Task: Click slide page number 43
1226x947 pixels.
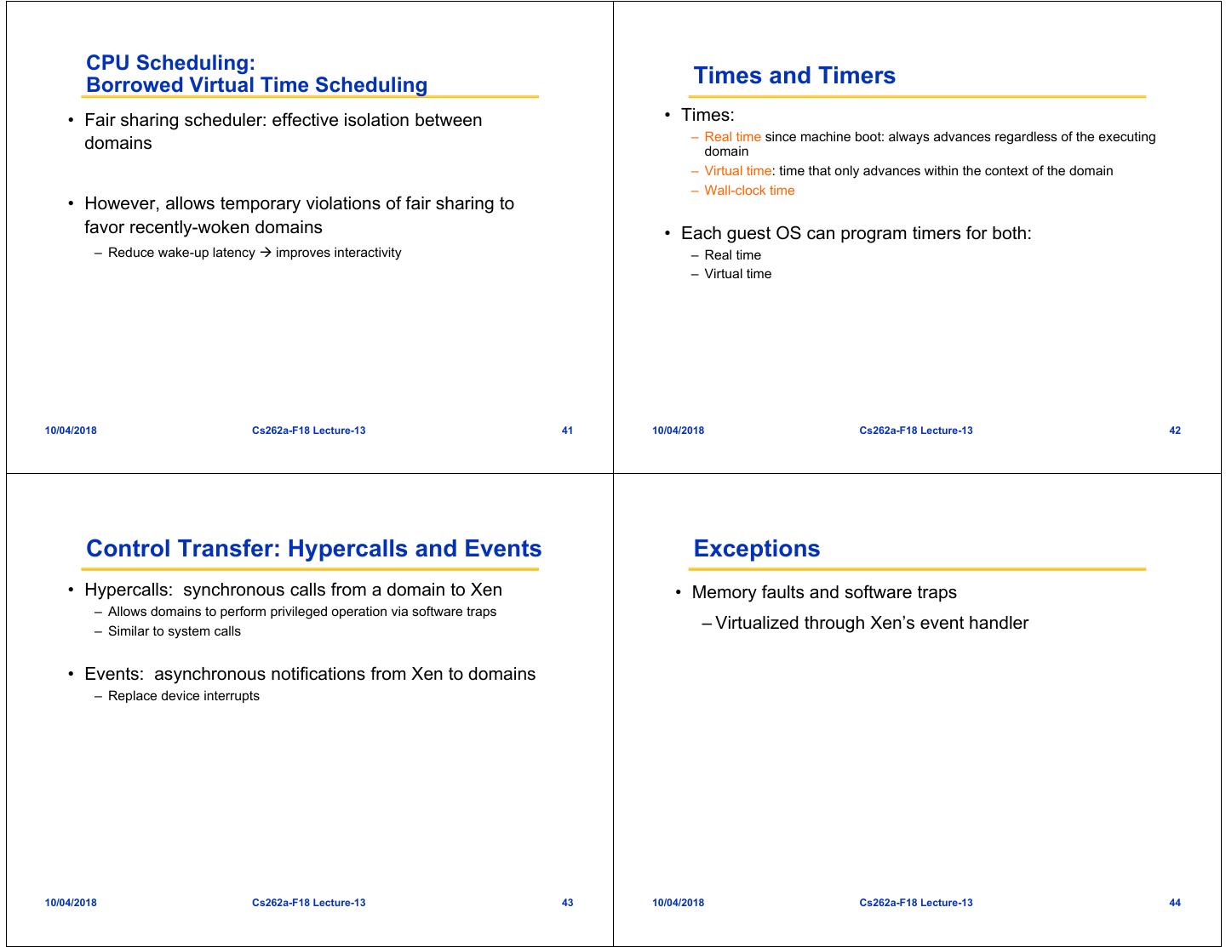Action: (568, 903)
